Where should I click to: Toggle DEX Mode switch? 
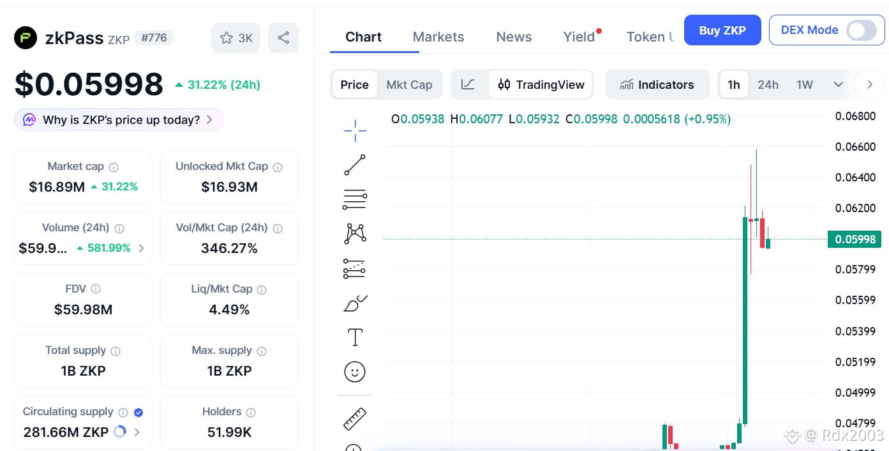[x=862, y=30]
